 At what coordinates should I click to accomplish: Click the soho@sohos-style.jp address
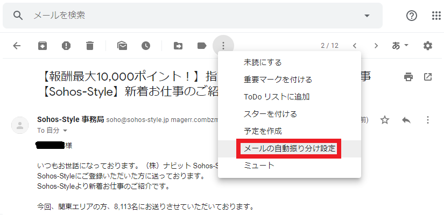(x=137, y=120)
